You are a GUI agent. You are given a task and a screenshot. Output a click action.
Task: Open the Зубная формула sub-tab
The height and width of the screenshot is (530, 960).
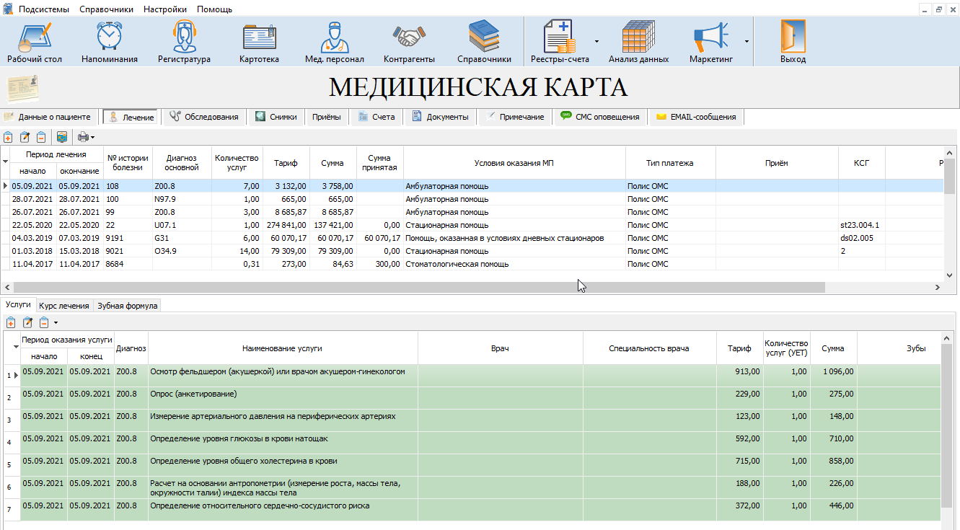[127, 305]
